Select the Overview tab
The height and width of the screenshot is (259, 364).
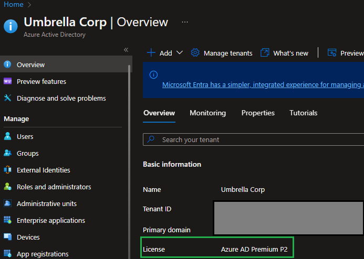[159, 113]
